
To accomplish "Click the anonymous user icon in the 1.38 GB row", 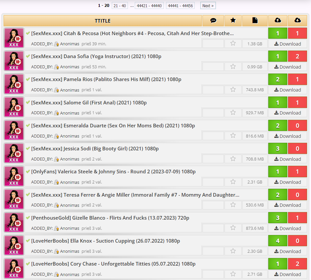I will (56, 44).
